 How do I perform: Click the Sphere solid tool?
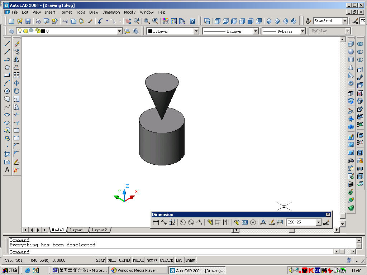(351, 52)
